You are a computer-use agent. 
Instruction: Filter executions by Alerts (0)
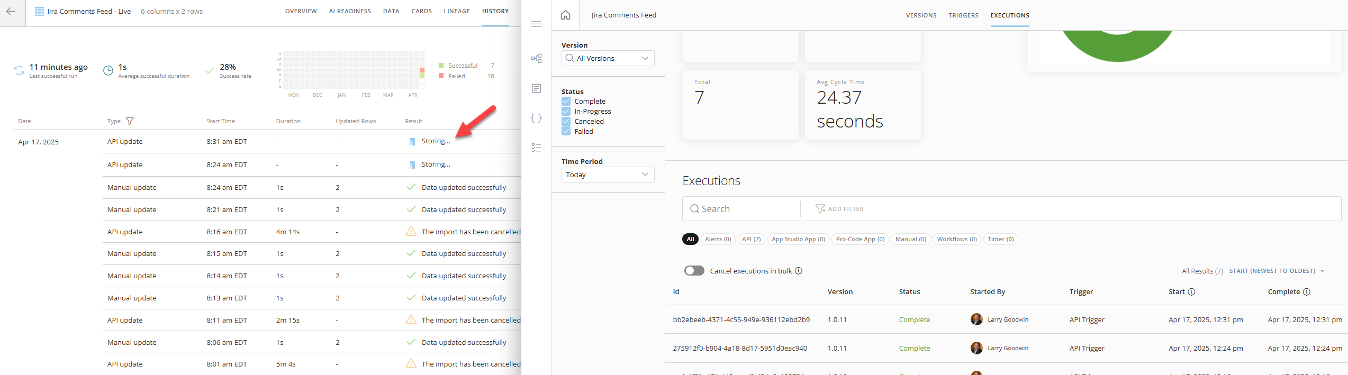pyautogui.click(x=718, y=239)
